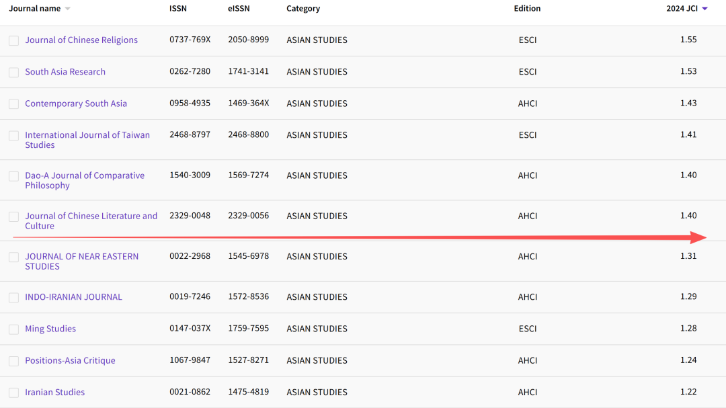Open Journal of Chinese Literature and Culture

coord(91,216)
